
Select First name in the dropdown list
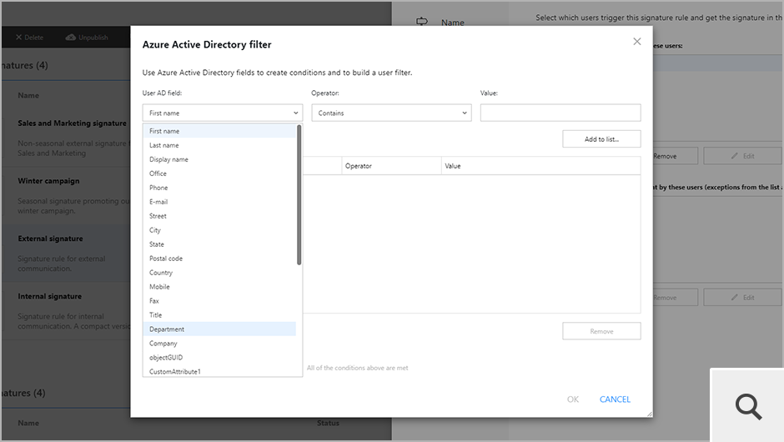(x=219, y=131)
